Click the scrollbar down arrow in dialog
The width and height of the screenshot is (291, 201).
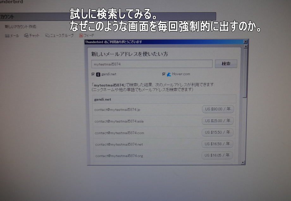click(x=243, y=162)
